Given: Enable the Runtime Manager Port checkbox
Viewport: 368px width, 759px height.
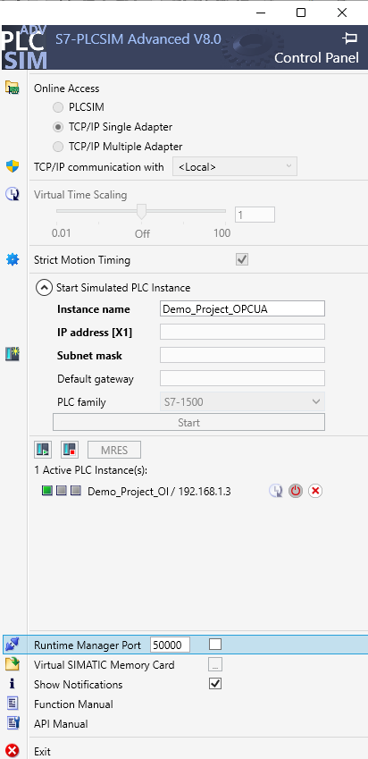Looking at the screenshot, I should (x=215, y=645).
